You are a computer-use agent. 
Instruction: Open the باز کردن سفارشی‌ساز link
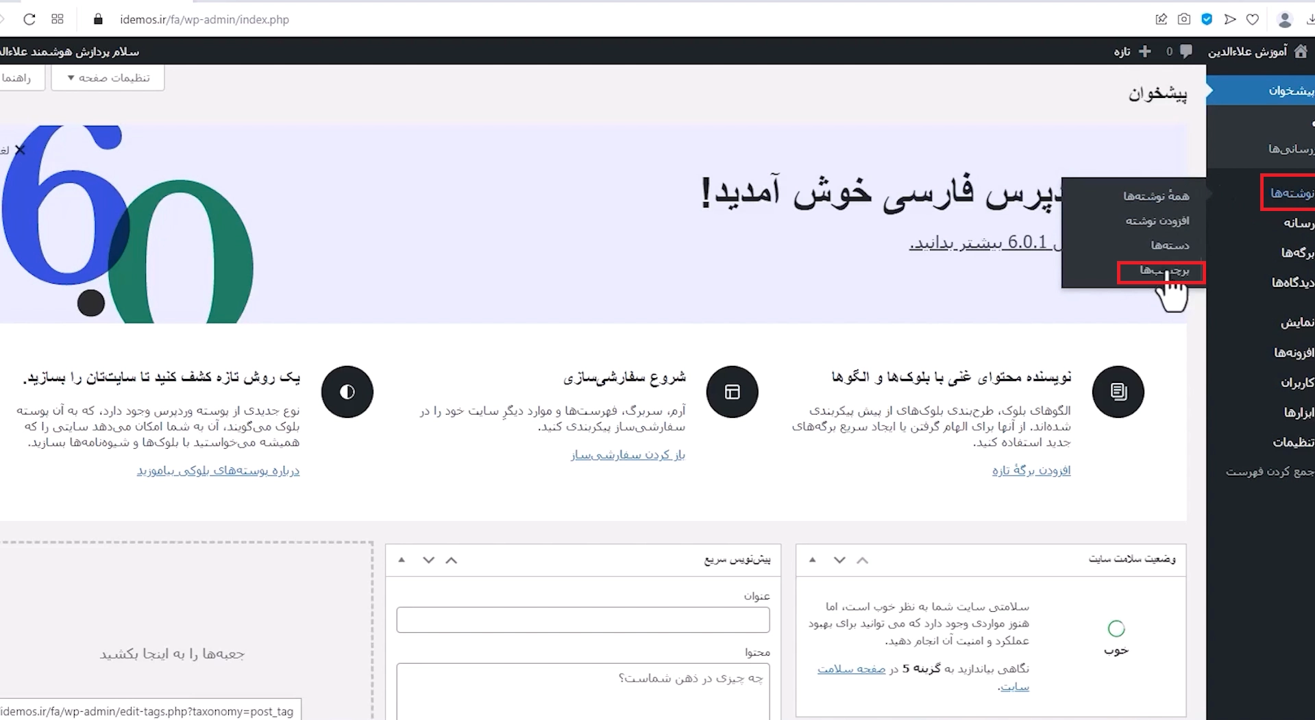[x=628, y=454]
